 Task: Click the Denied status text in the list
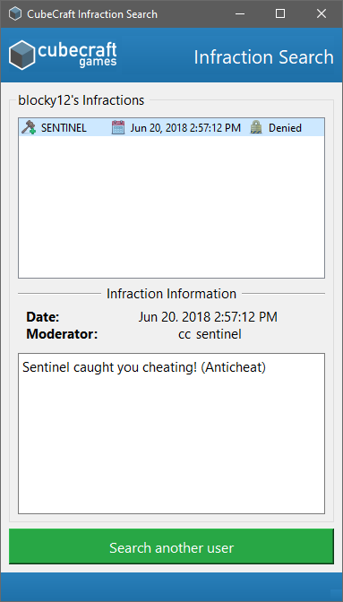click(285, 128)
